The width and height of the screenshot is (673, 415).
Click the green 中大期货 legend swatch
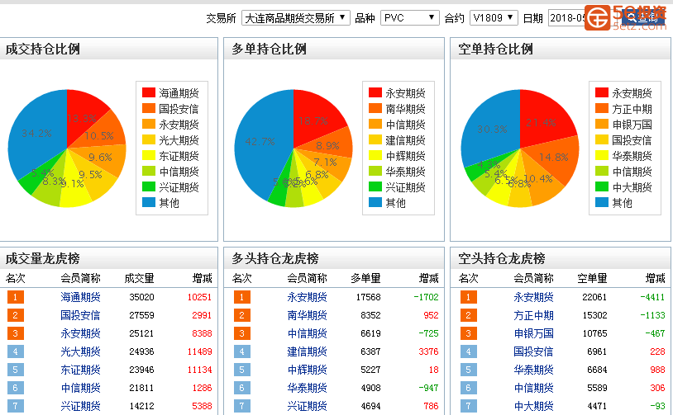[x=602, y=186]
